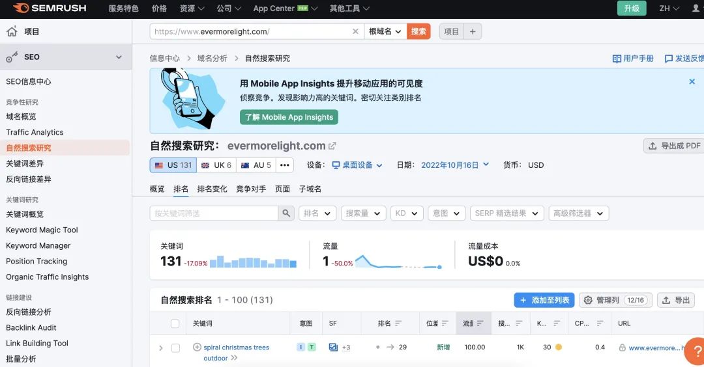
Task: Open Backlink Audit in sidebar
Action: pyautogui.click(x=31, y=327)
